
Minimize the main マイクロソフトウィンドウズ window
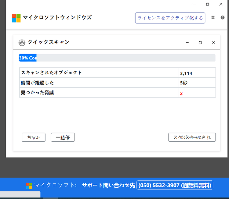coord(194,4)
